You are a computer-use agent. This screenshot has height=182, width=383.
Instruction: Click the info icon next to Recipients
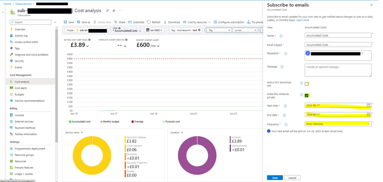point(286,53)
